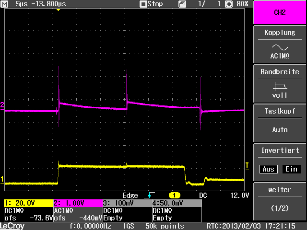307x230 pixels.
Task: Click the channel 1 DC1MΩ coupling text
Action: click(x=14, y=211)
